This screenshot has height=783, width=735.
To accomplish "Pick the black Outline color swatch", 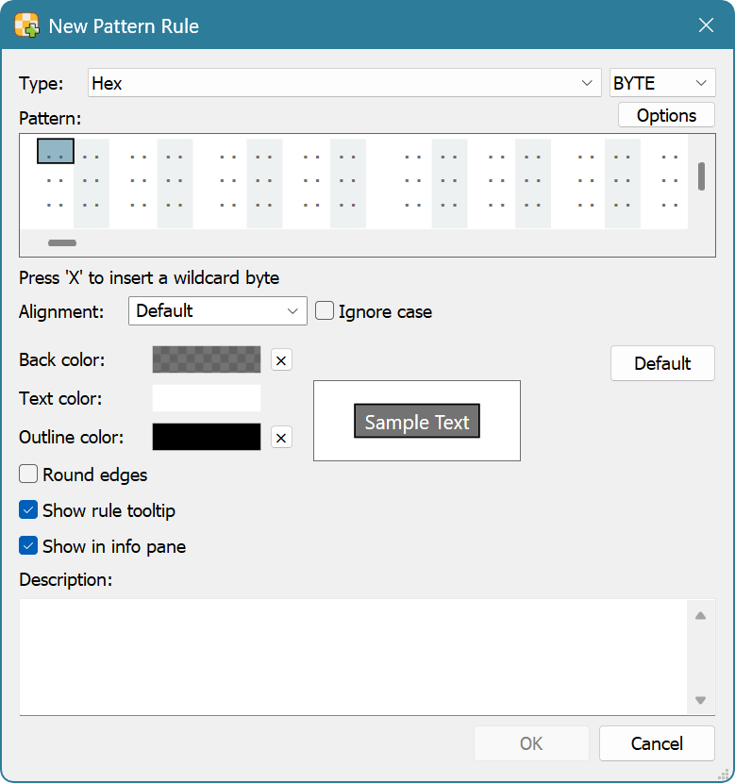I will 207,437.
